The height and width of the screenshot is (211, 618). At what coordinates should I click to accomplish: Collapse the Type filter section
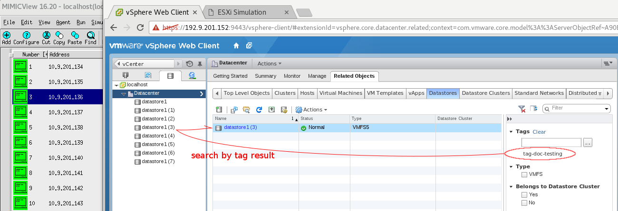point(511,167)
